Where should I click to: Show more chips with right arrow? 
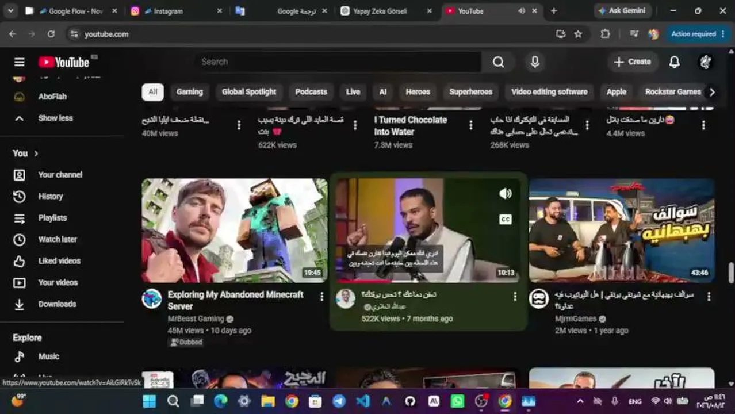click(x=712, y=92)
